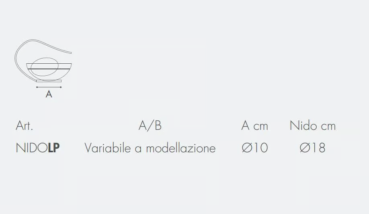Screen dimensions: 369x214
Task: Click the dimension label A under diagram
Action: coord(49,94)
